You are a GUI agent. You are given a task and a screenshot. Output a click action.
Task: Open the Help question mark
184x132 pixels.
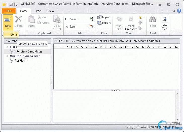(x=179, y=11)
